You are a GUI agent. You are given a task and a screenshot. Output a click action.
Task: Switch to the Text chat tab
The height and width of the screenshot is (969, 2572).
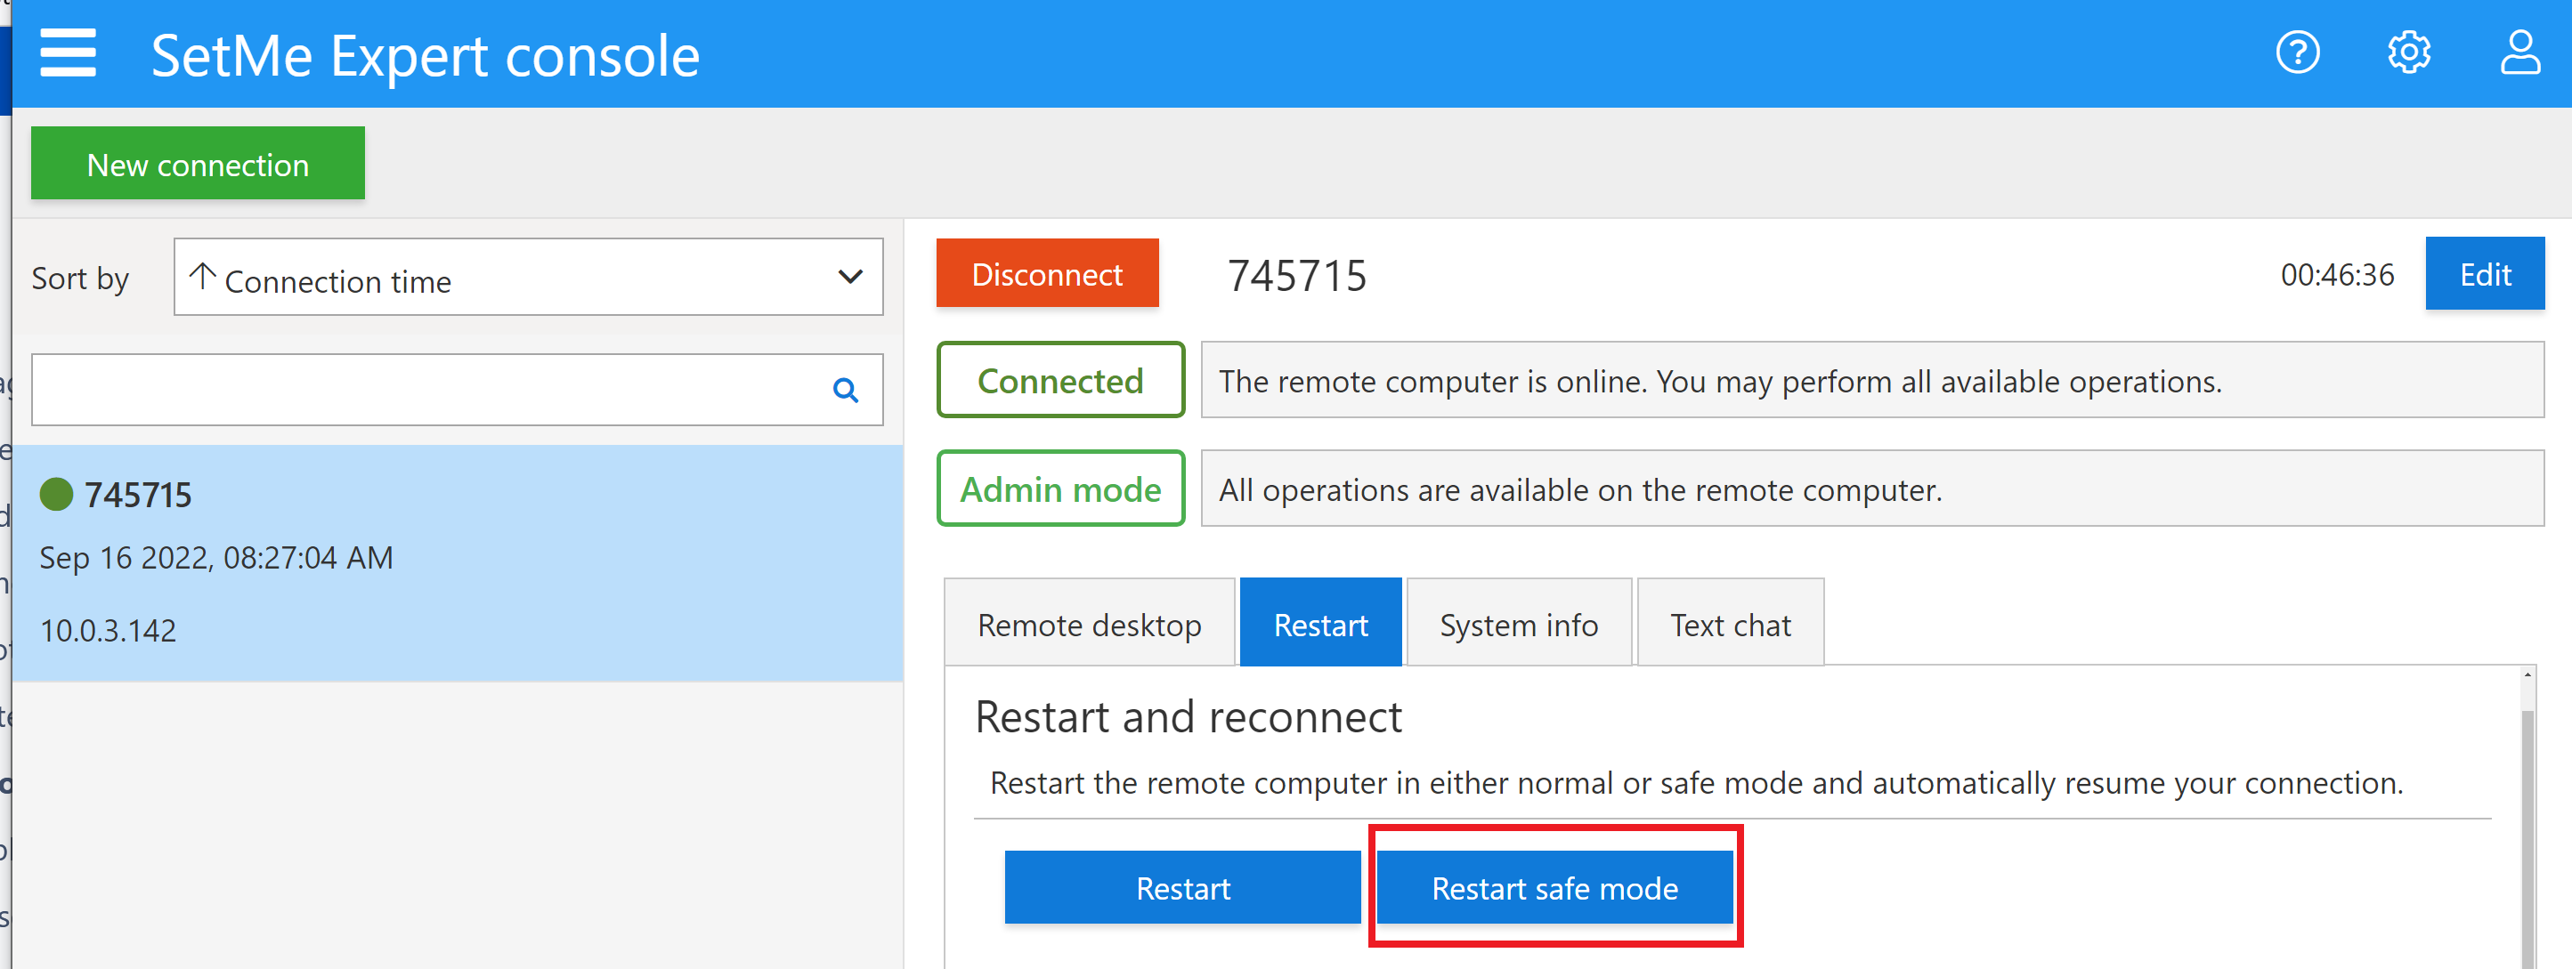coord(1731,623)
